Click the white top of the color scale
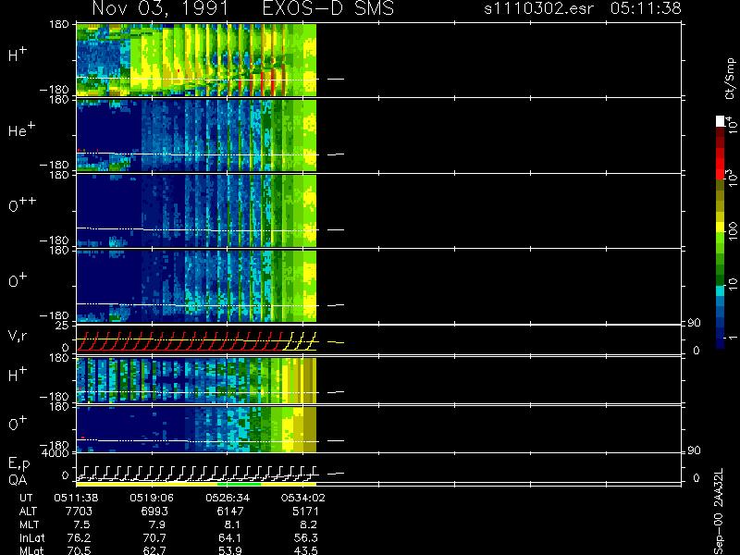This screenshot has width=740, height=555. pos(720,121)
